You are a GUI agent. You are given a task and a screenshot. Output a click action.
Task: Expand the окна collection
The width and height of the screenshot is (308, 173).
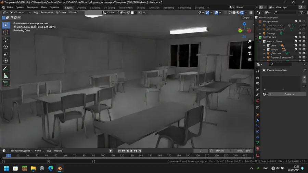coord(264,45)
